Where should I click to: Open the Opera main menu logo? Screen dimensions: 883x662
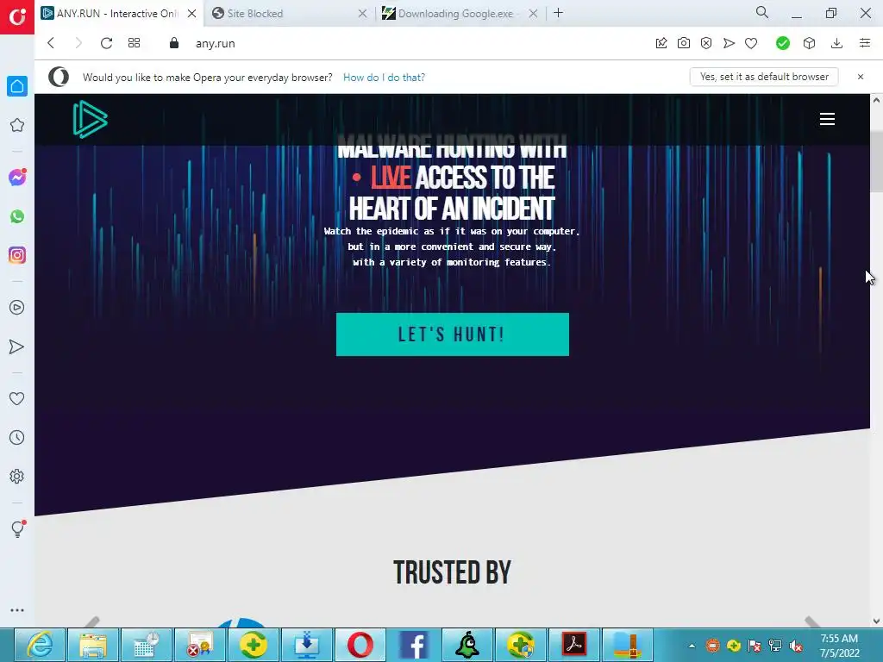coord(17,17)
